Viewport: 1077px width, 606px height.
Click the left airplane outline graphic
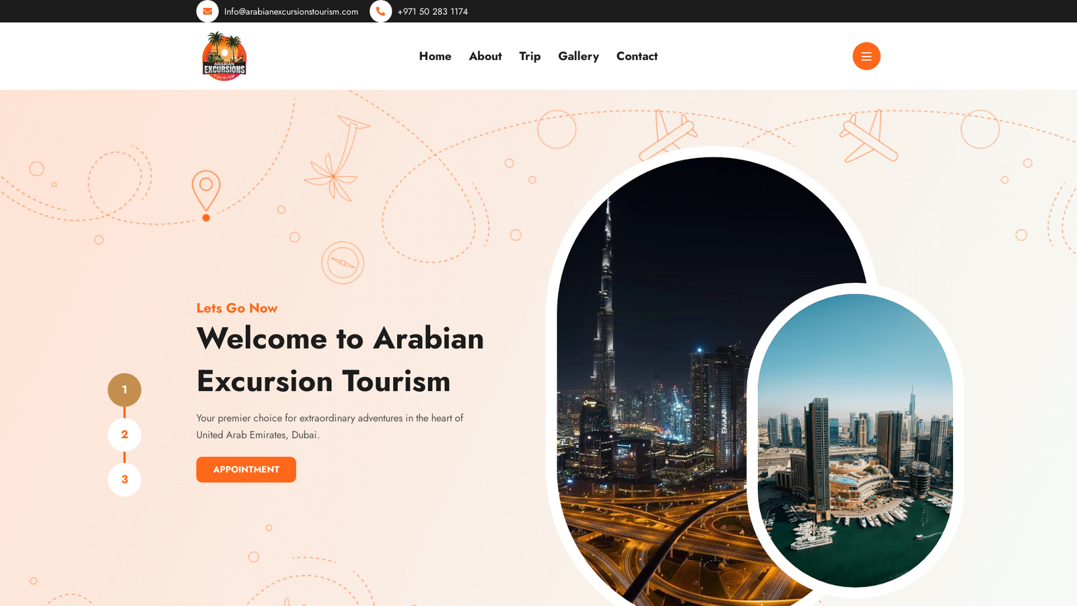pyautogui.click(x=666, y=135)
